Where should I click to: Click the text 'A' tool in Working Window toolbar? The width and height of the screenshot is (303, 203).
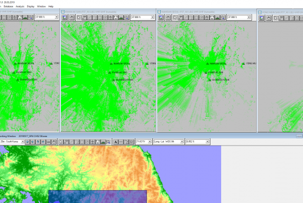[x=116, y=142]
